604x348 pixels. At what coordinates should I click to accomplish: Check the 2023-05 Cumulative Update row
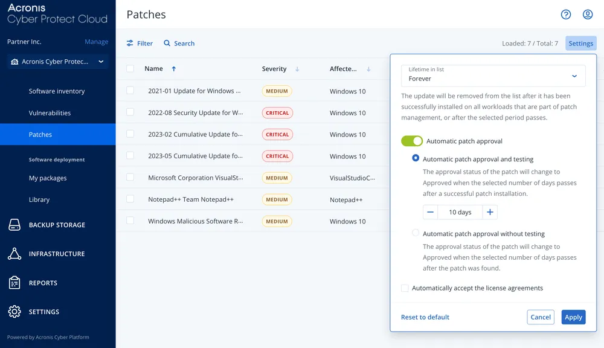pyautogui.click(x=130, y=155)
